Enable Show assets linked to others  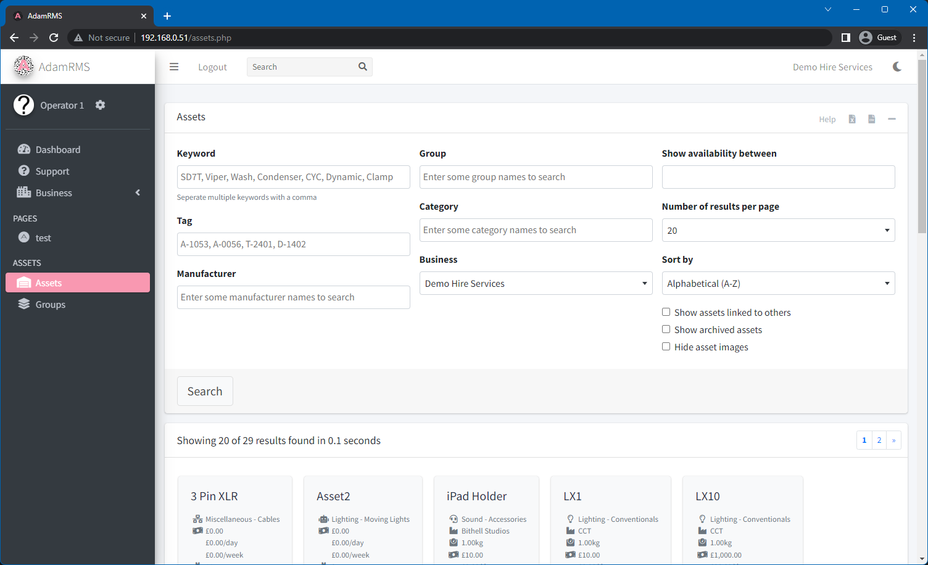click(x=666, y=311)
